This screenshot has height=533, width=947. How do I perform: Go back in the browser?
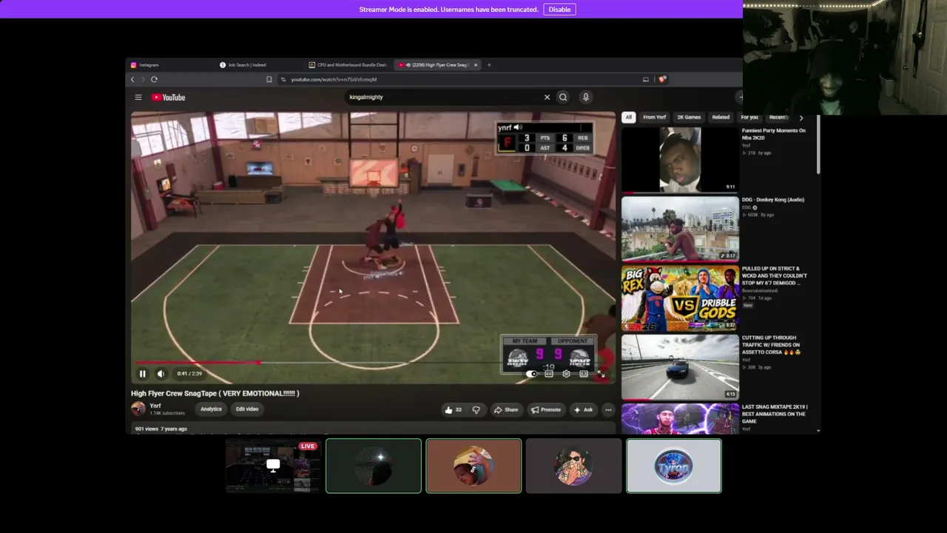click(133, 79)
